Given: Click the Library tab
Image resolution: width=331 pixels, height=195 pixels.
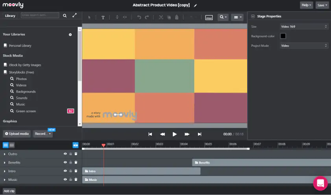Looking at the screenshot, I should tap(10, 16).
